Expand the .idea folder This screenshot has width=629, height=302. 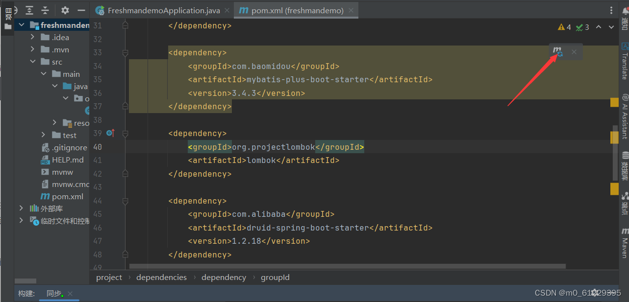tap(32, 37)
